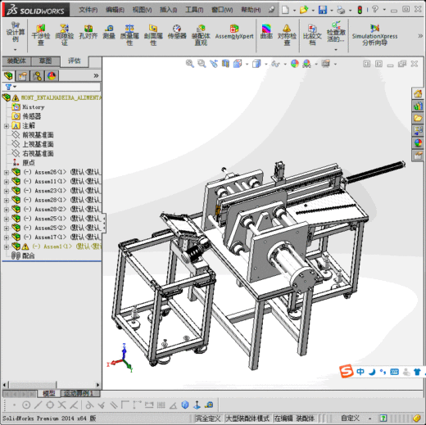Open the Interference Detection (干涉检查) tool
Screen dimensions: 426x425
(41, 34)
